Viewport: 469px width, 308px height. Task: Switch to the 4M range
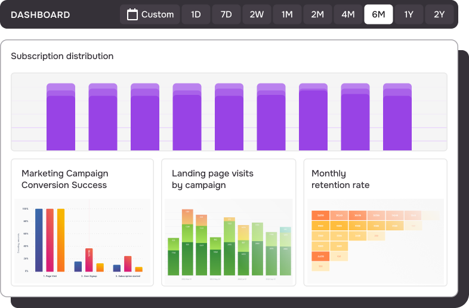click(x=348, y=14)
